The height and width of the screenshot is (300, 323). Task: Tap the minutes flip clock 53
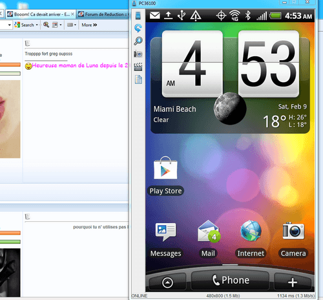pos(269,64)
